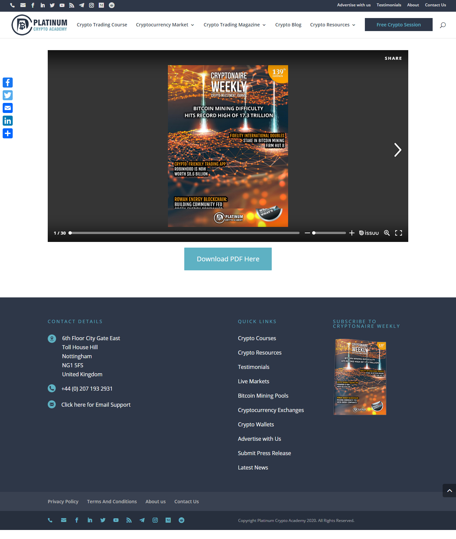Click the phone icon in top bar
The height and width of the screenshot is (539, 456).
coord(12,5)
